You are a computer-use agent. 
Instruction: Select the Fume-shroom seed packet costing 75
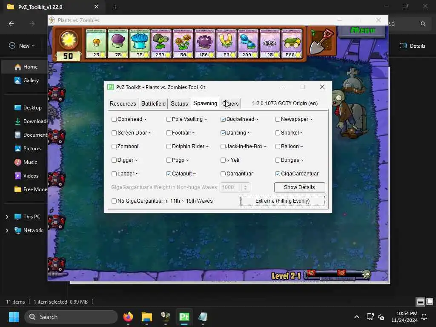pos(118,43)
